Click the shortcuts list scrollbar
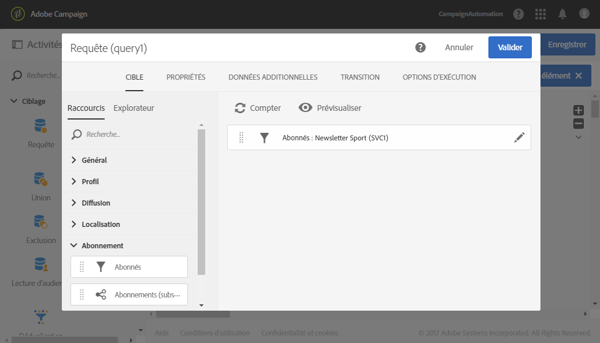Image resolution: width=600 pixels, height=343 pixels. 201,202
